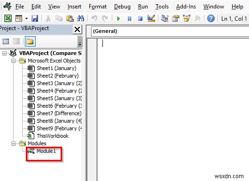The height and width of the screenshot is (181, 249).
Task: Open the Window menu
Action: pyautogui.click(x=214, y=7)
